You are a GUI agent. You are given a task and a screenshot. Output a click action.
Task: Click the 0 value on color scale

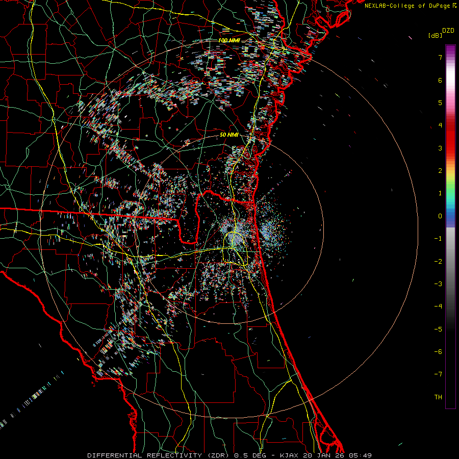pyautogui.click(x=440, y=216)
